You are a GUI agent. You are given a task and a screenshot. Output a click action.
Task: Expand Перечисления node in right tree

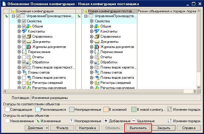(91, 52)
